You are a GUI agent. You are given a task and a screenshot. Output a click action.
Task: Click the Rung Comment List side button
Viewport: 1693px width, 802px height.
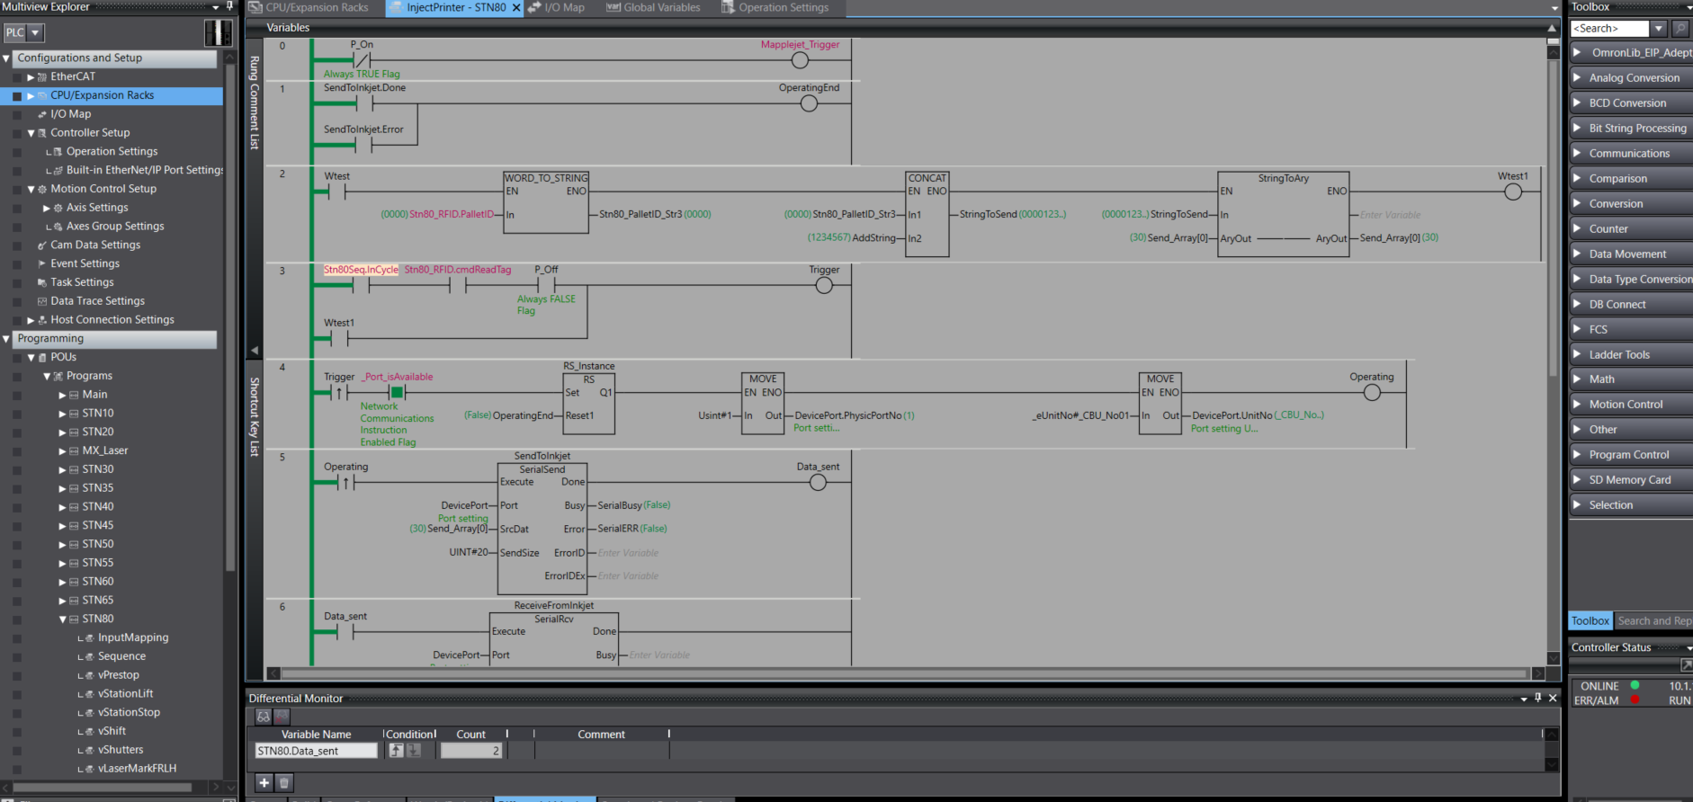(x=254, y=102)
